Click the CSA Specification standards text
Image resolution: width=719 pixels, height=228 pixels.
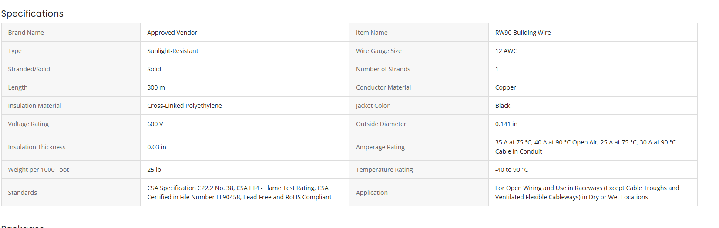[239, 192]
